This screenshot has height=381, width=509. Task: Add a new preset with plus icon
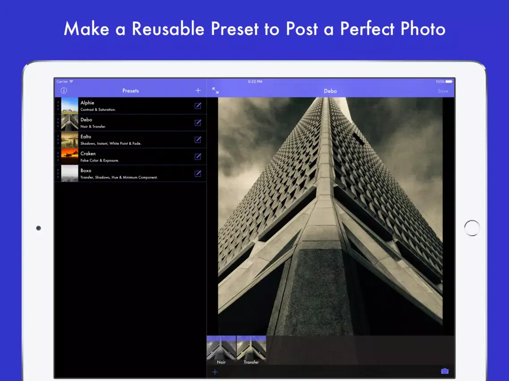pos(198,91)
